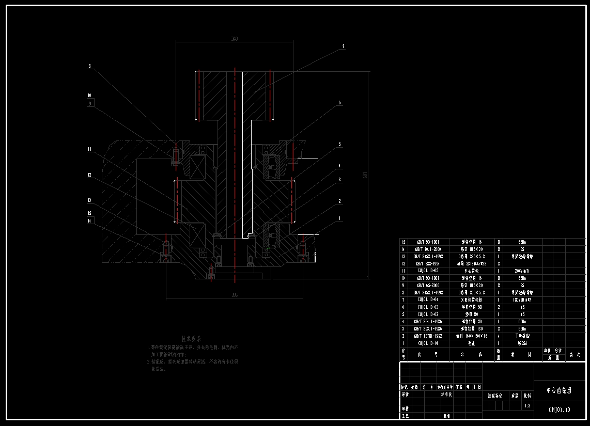590x426 pixels.
Task: Click the 总计 weight sub-header
Action: point(558,351)
